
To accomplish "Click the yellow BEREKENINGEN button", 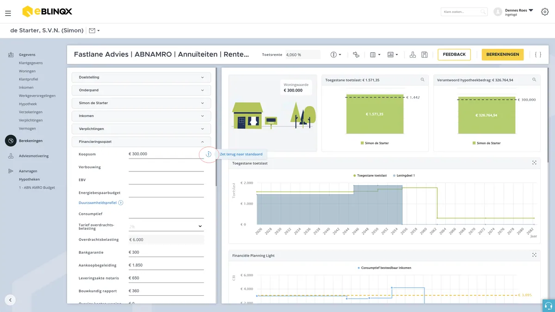I will click(503, 55).
